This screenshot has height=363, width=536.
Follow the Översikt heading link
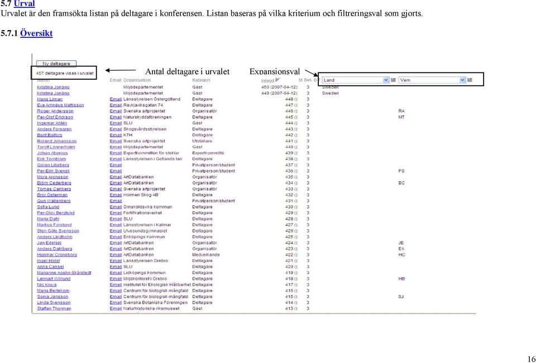(x=36, y=33)
